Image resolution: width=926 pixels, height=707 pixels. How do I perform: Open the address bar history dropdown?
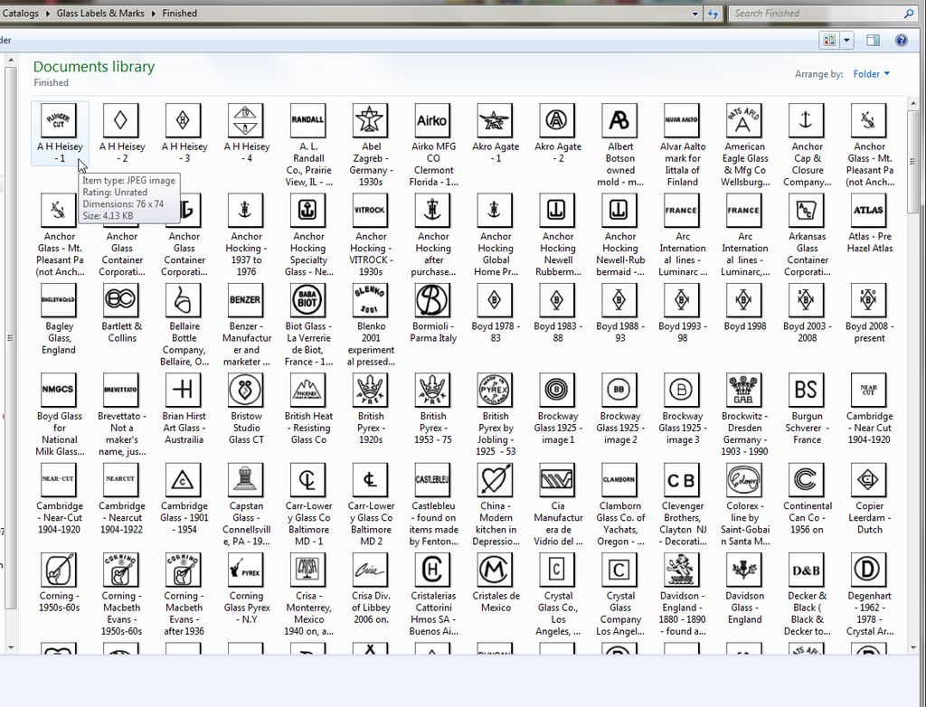[x=694, y=14]
